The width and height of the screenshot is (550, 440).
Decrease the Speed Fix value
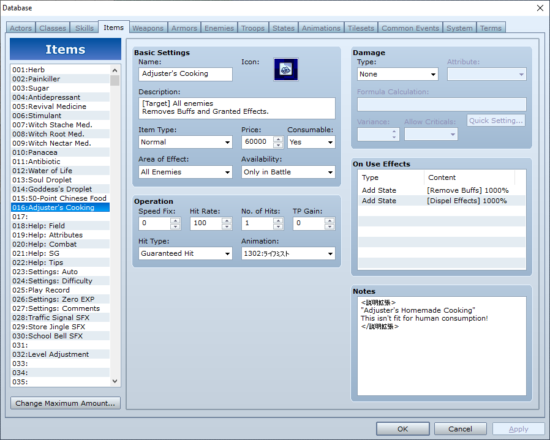pos(175,227)
